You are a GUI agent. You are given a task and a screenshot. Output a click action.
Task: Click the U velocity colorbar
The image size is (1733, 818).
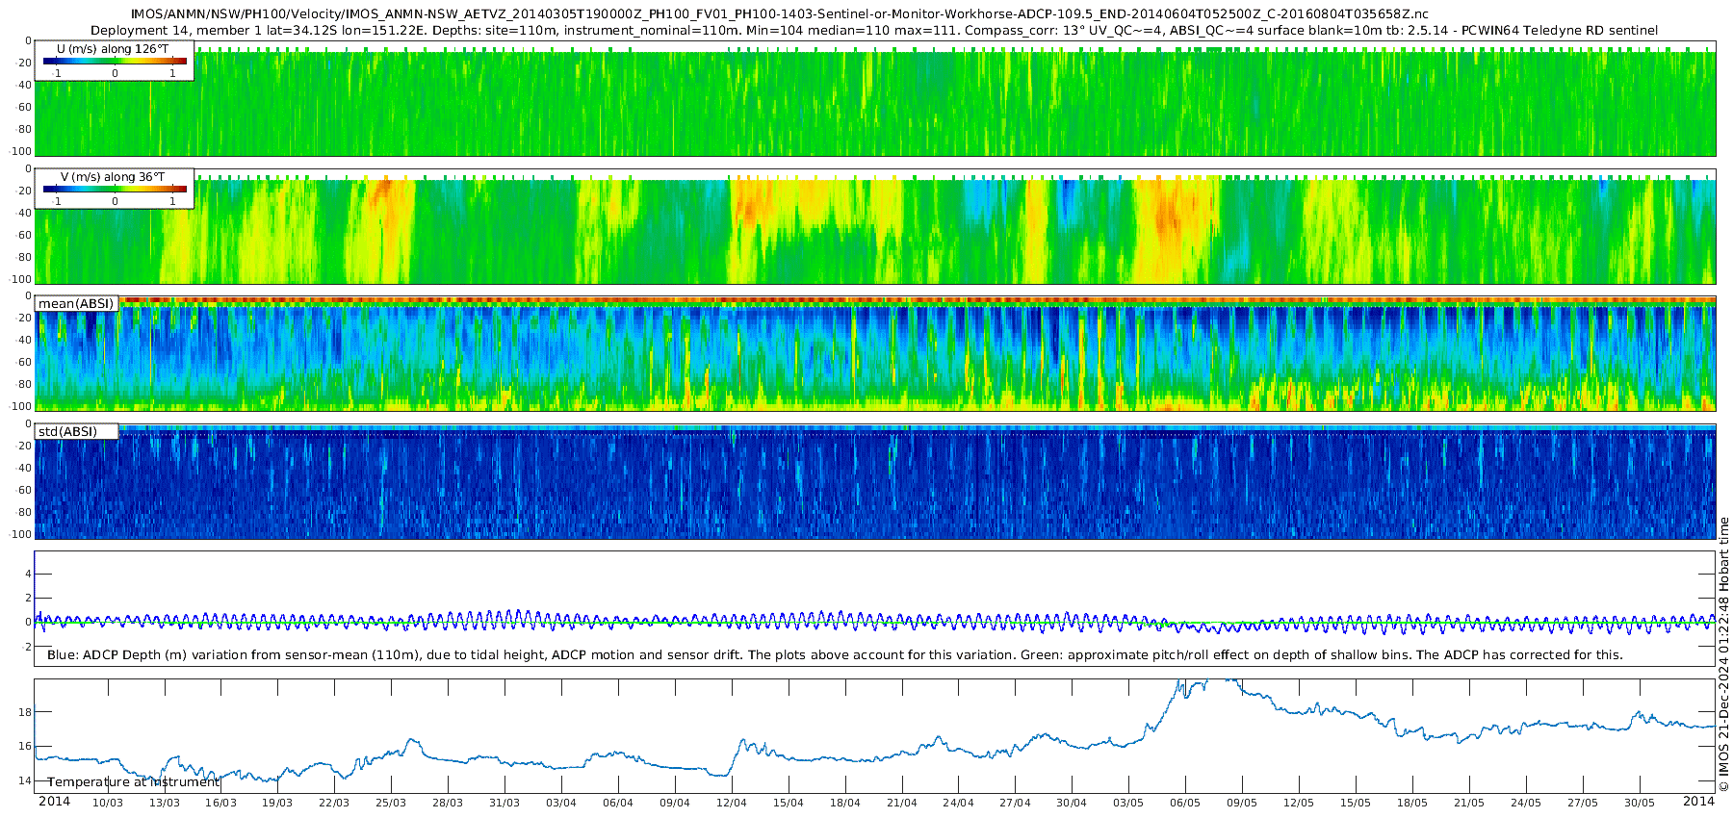click(115, 61)
